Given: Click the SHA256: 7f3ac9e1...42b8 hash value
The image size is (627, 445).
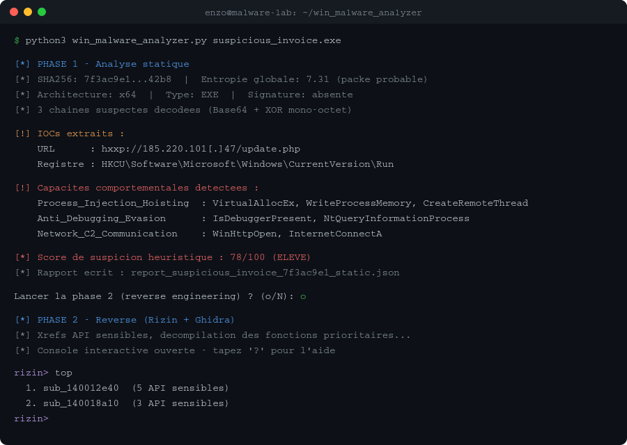Looking at the screenshot, I should click(x=104, y=79).
